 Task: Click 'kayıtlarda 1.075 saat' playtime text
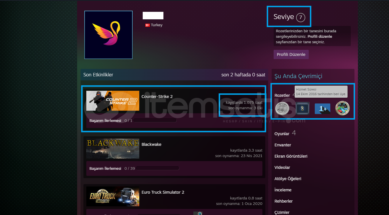244,102
